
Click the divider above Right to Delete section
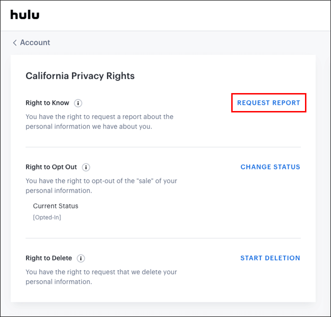(x=163, y=238)
